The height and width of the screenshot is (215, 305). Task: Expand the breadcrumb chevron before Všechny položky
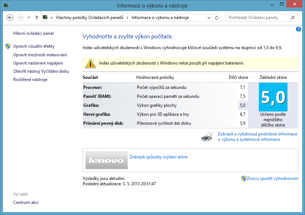[52, 18]
